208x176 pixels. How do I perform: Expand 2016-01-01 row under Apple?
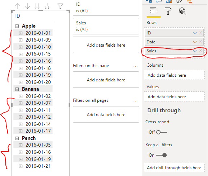click(21, 33)
